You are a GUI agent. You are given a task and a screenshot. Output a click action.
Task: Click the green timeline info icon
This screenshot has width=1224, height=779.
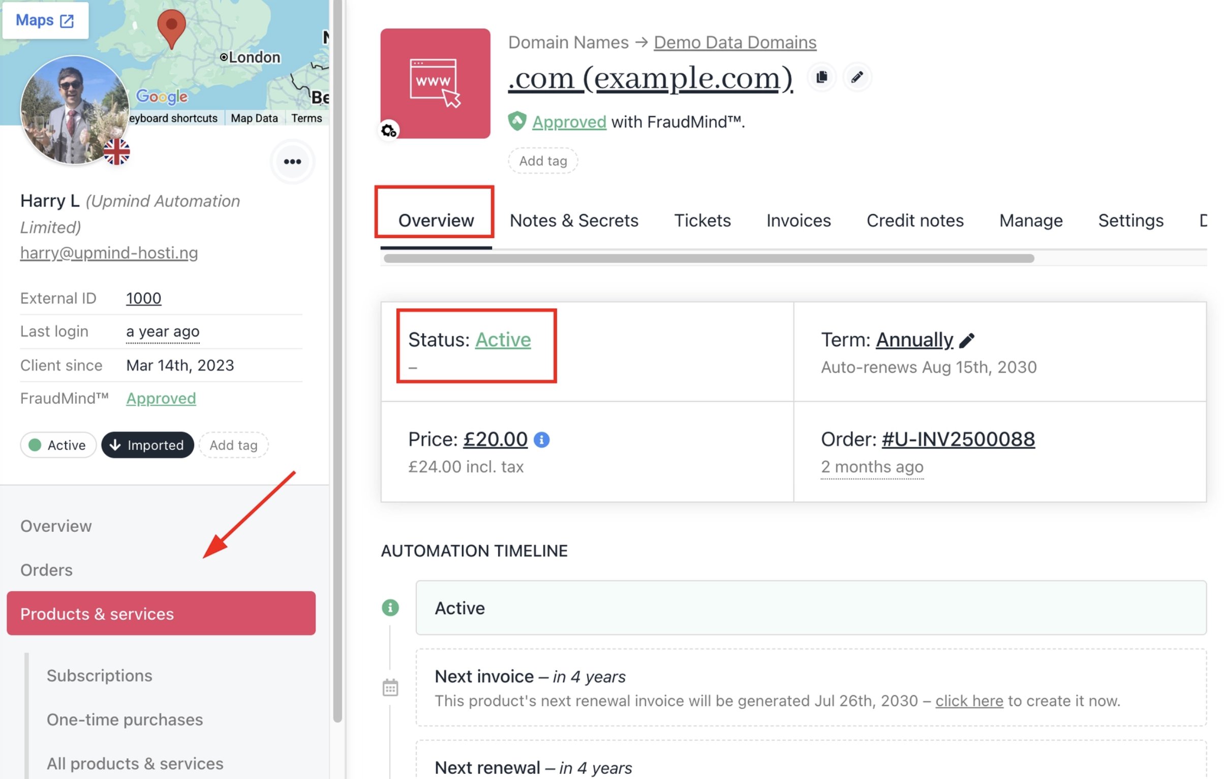pyautogui.click(x=390, y=607)
